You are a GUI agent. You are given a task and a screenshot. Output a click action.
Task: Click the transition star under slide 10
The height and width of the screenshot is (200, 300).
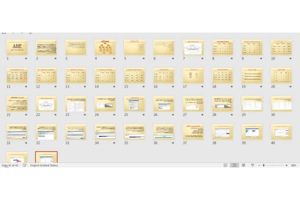point(290,58)
